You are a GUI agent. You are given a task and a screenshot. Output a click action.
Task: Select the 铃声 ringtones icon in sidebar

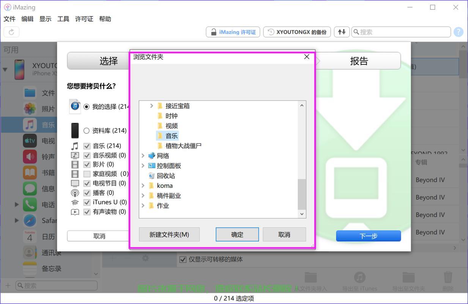30,157
